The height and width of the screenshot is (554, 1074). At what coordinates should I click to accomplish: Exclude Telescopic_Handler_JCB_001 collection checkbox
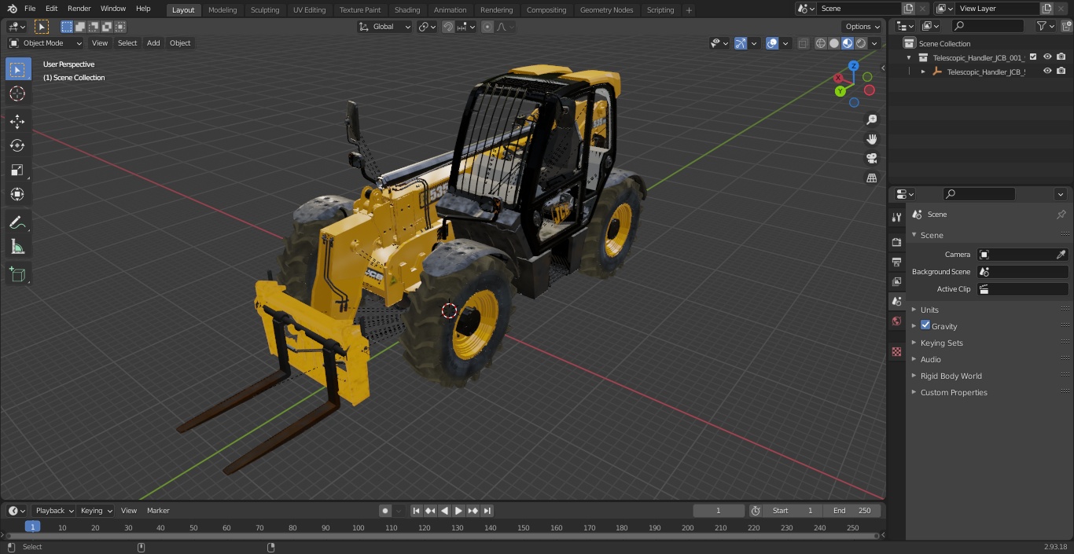click(x=1033, y=57)
